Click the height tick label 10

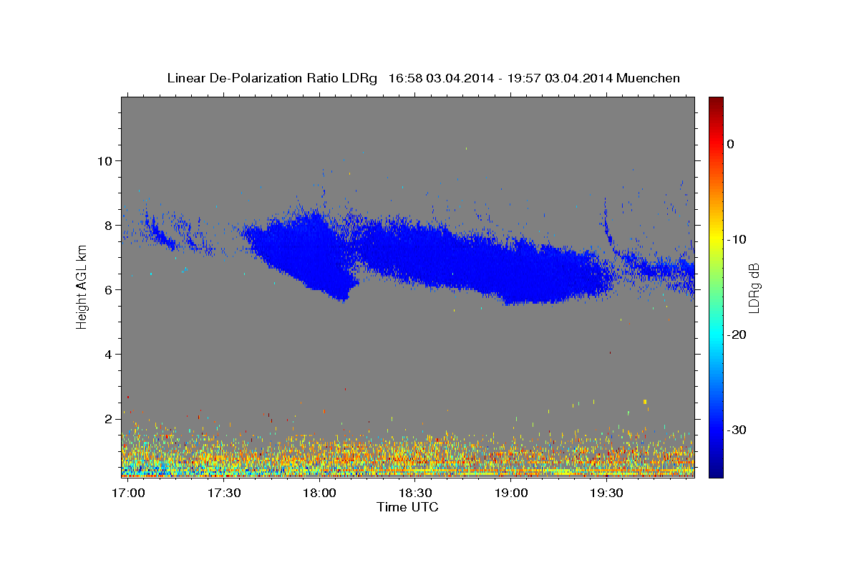pyautogui.click(x=105, y=160)
